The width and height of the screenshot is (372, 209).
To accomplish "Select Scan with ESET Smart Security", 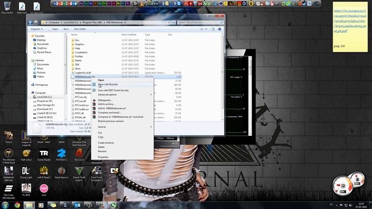I will [123, 91].
